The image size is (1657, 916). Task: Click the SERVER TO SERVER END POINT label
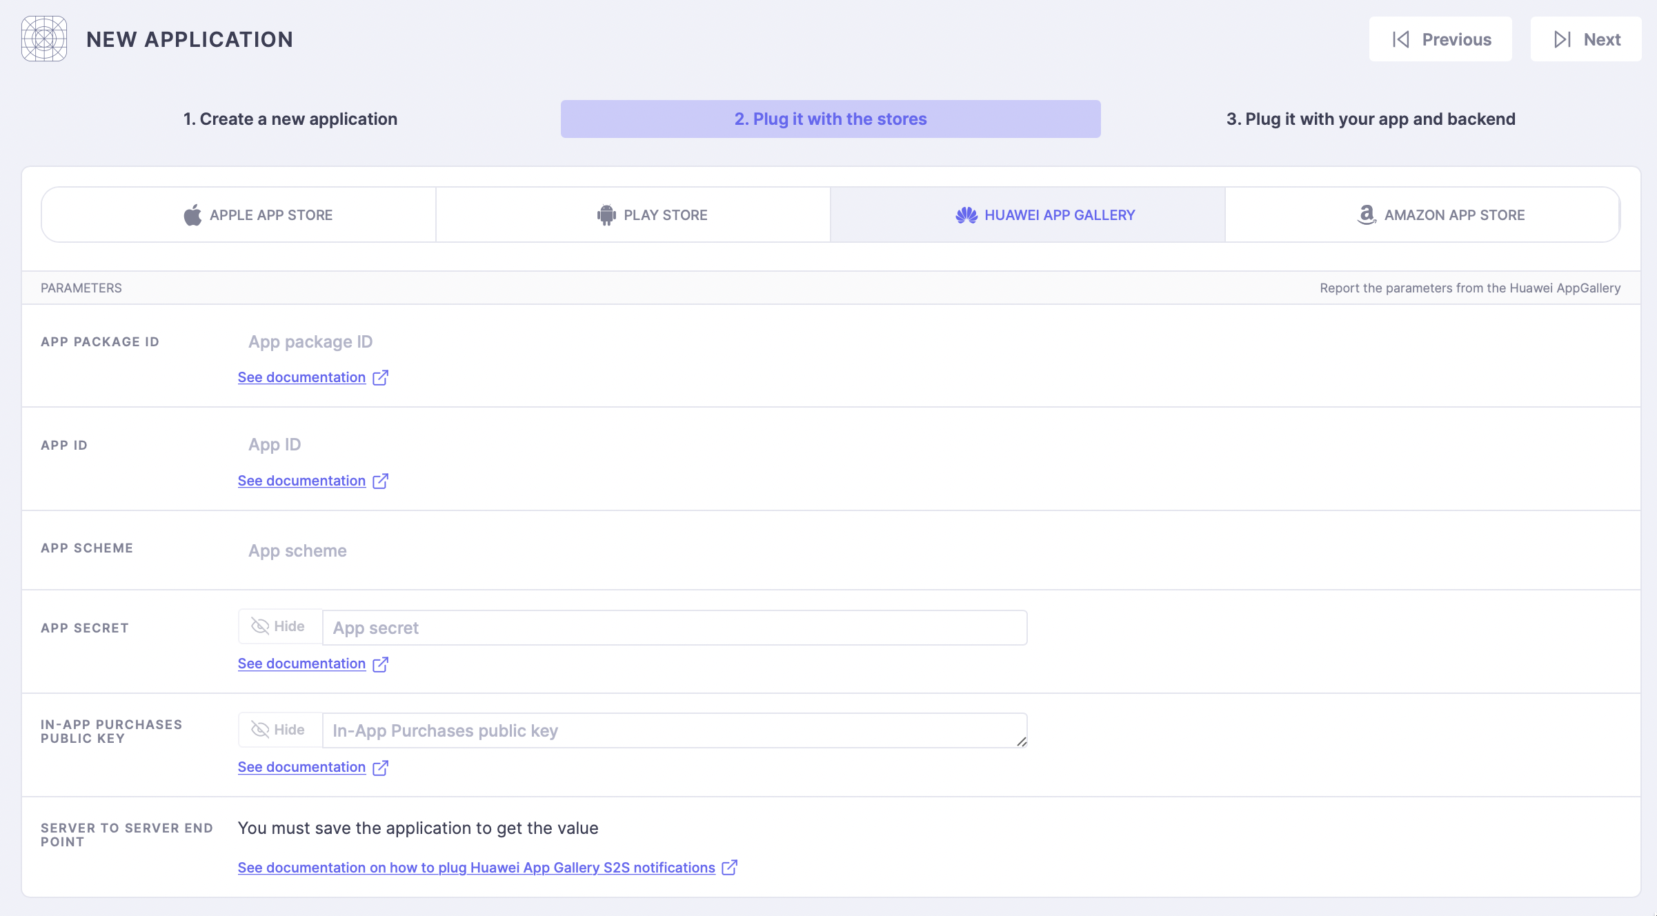(x=127, y=835)
